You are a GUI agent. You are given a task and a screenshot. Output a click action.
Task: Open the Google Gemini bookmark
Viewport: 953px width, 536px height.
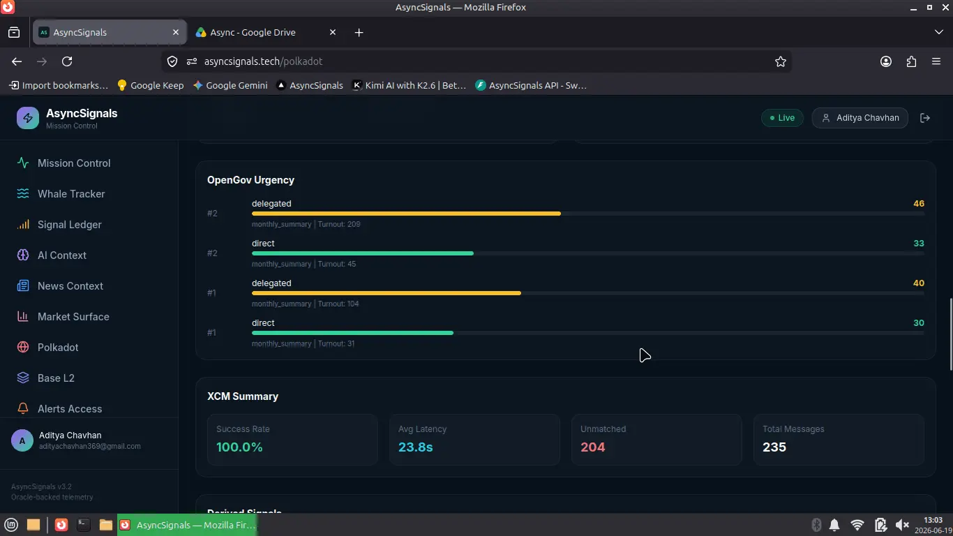(x=230, y=85)
